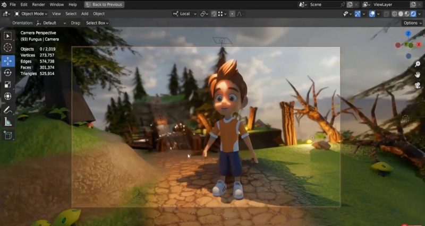Select the Measure tool
This screenshot has width=425, height=226.
(8, 122)
